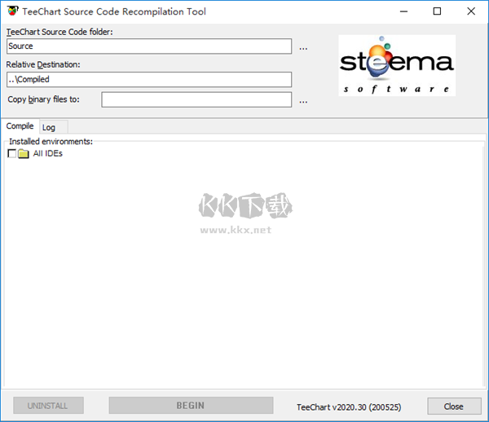Click the TeeChart v2020.30 (200525) version text
The height and width of the screenshot is (422, 489).
point(349,407)
